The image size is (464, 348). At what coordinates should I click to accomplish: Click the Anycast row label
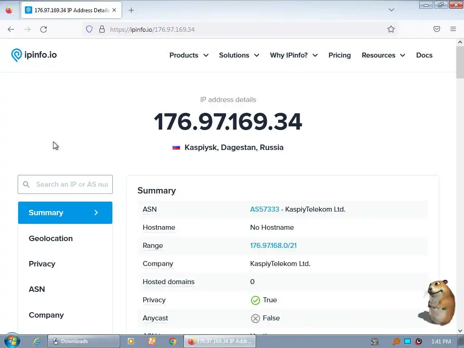[x=155, y=318]
